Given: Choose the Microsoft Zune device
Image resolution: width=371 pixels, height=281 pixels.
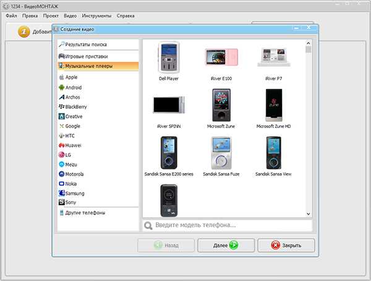Looking at the screenshot, I should point(221,109).
